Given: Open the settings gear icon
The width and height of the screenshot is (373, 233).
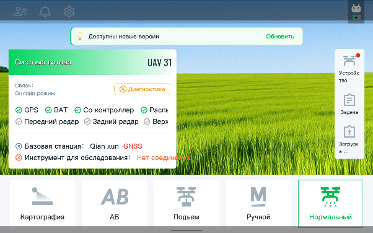Looking at the screenshot, I should click(69, 11).
